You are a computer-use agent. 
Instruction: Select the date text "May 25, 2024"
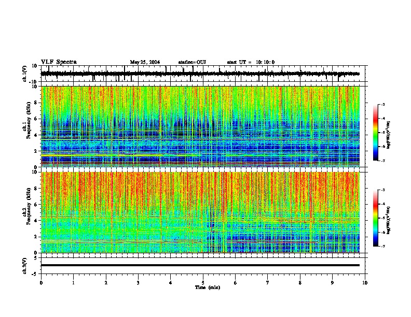[x=145, y=62]
